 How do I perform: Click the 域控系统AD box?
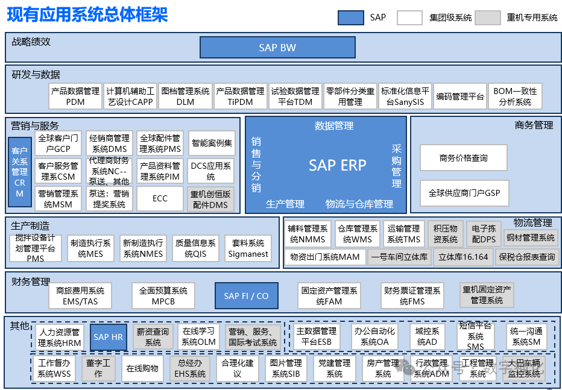point(427,336)
